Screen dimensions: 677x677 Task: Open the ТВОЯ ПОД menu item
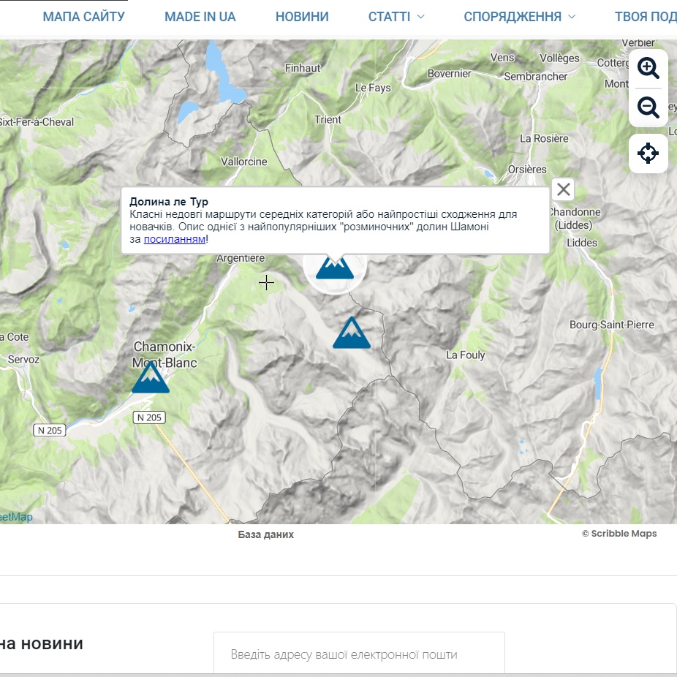click(x=645, y=17)
